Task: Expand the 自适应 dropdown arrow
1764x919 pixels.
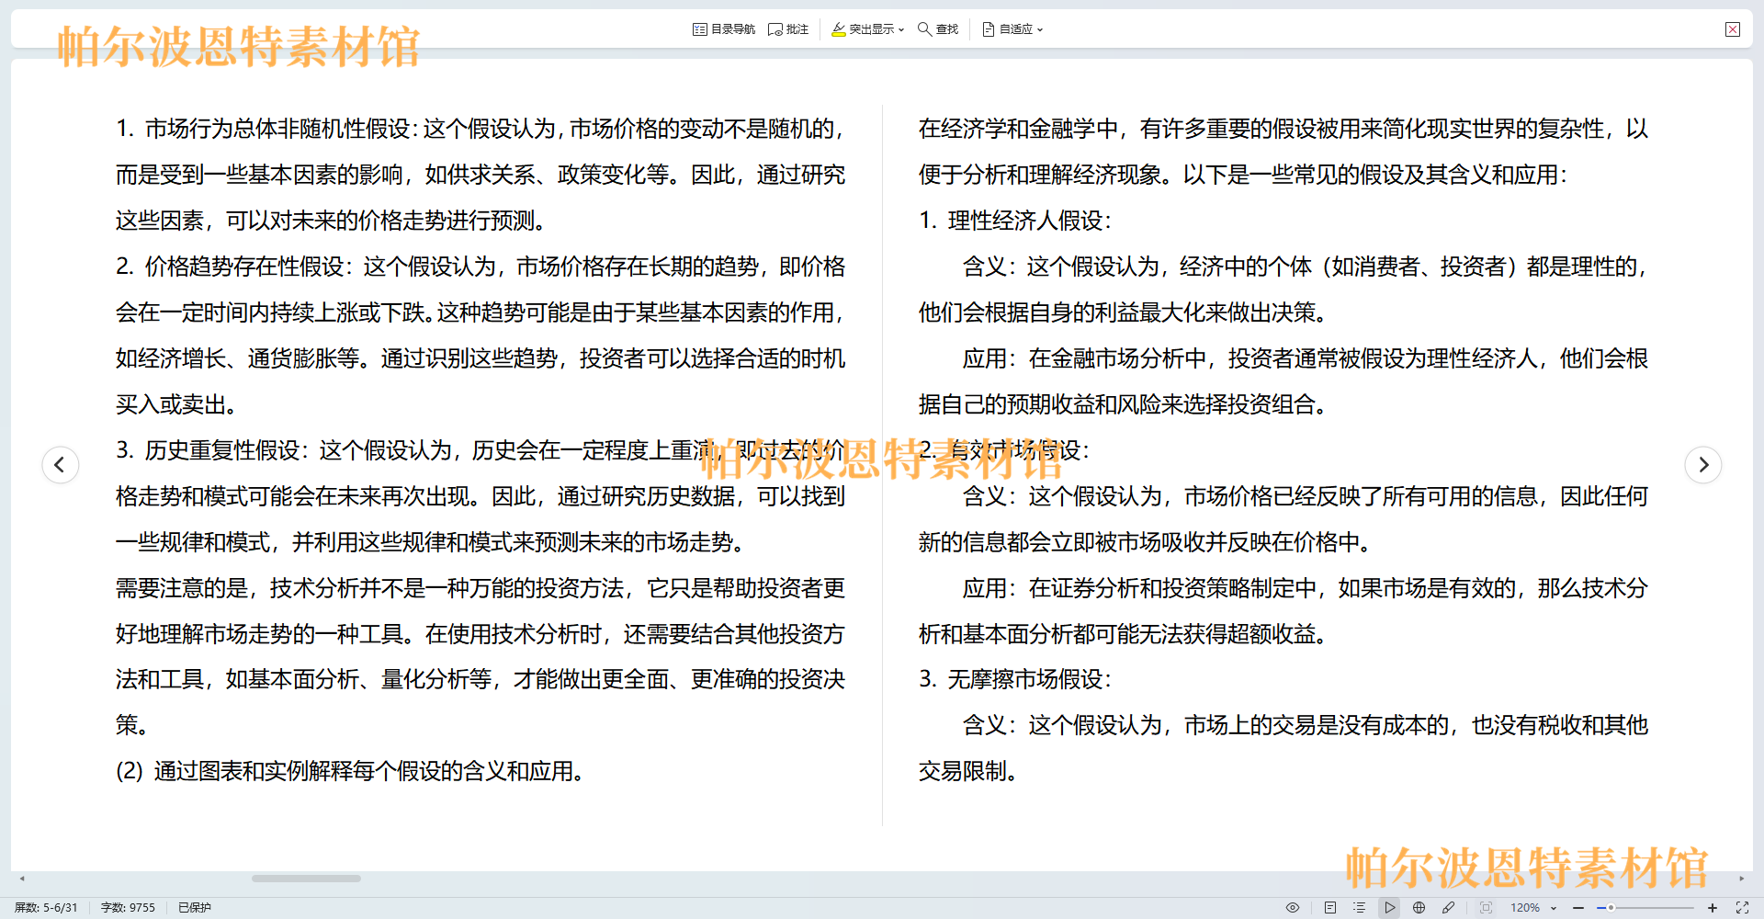Action: point(1040,29)
